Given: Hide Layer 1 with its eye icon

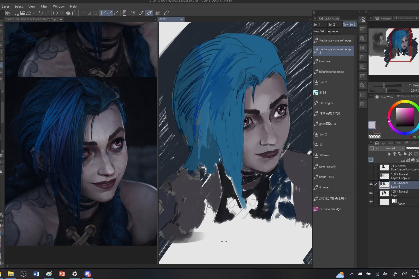Looking at the screenshot, I should pyautogui.click(x=371, y=185).
